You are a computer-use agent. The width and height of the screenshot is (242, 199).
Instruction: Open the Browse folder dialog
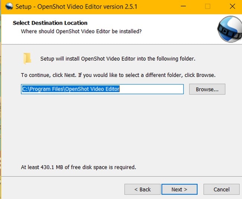click(x=207, y=89)
